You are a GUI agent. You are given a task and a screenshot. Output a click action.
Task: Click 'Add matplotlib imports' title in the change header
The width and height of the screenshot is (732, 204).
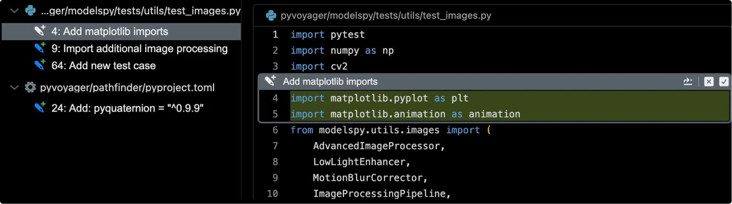tap(330, 82)
